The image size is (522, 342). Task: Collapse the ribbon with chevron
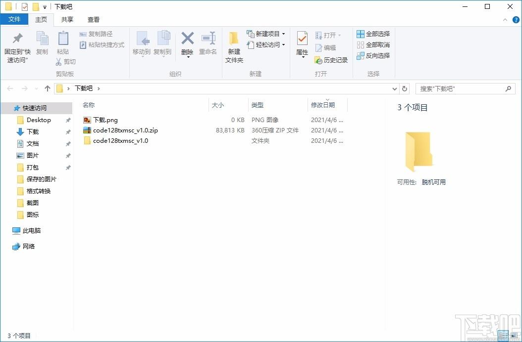pos(505,20)
